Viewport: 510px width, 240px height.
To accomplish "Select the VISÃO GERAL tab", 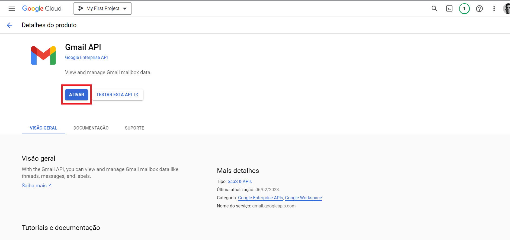I will pyautogui.click(x=43, y=128).
